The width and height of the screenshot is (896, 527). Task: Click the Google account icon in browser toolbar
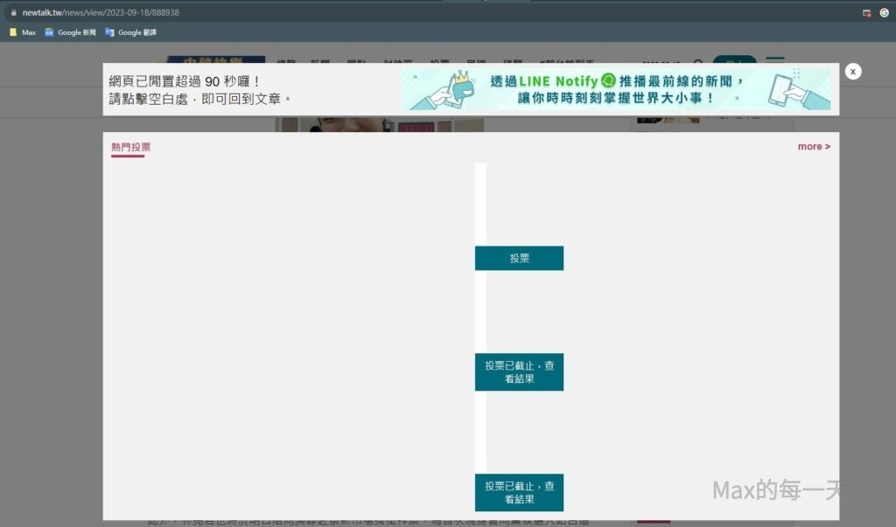[x=884, y=13]
